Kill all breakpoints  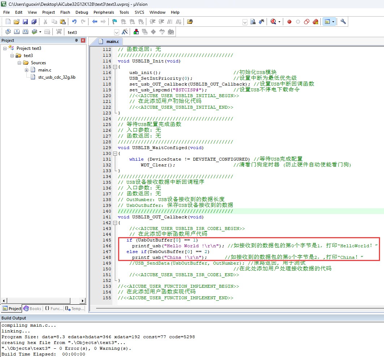pos(315,22)
